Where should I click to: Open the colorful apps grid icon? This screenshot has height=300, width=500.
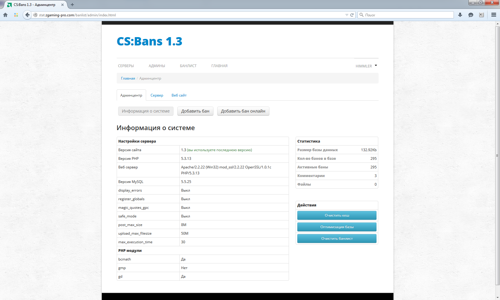point(16,15)
